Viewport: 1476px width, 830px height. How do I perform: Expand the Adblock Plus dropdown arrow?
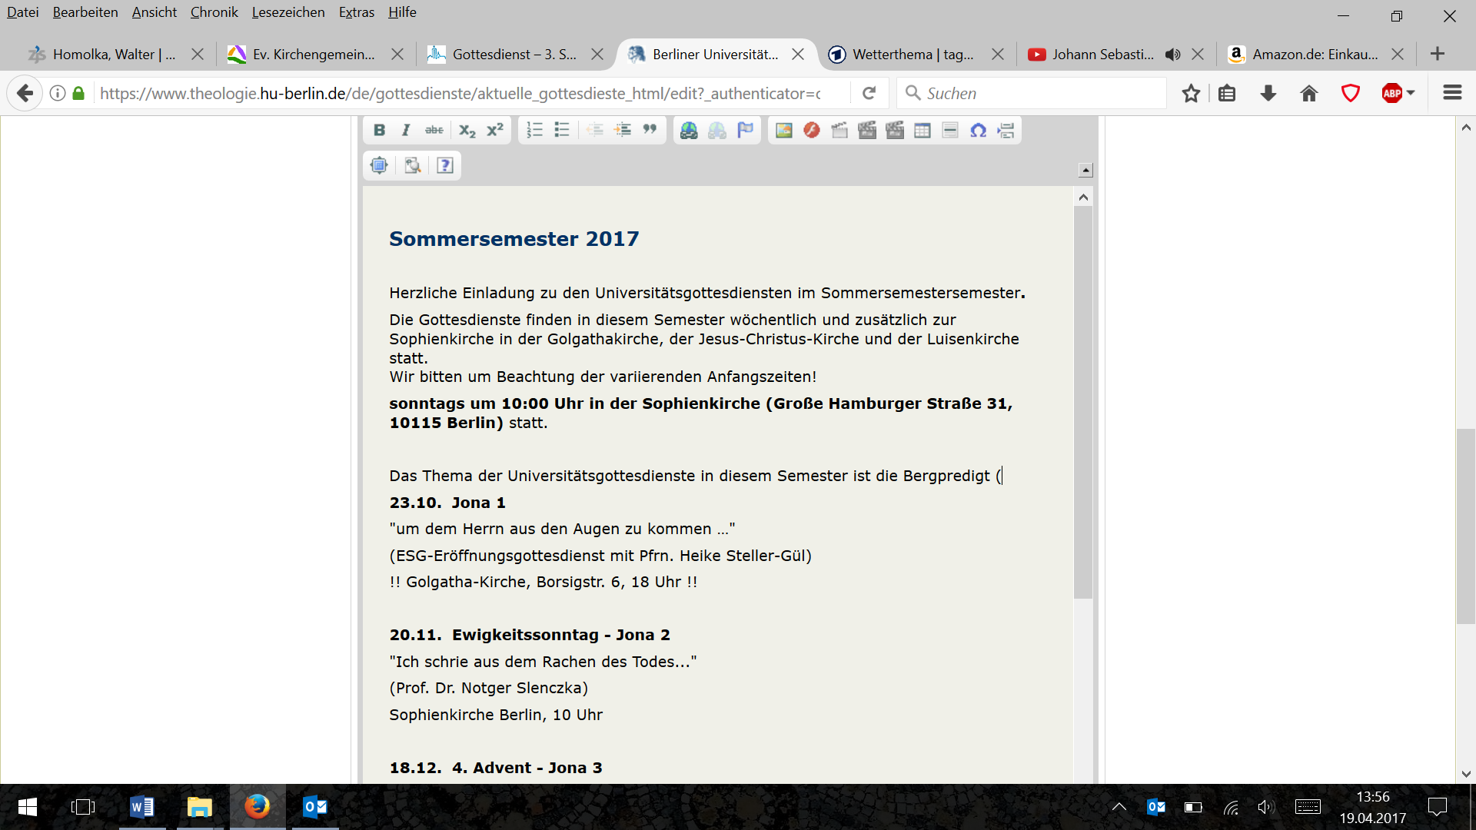(1411, 93)
